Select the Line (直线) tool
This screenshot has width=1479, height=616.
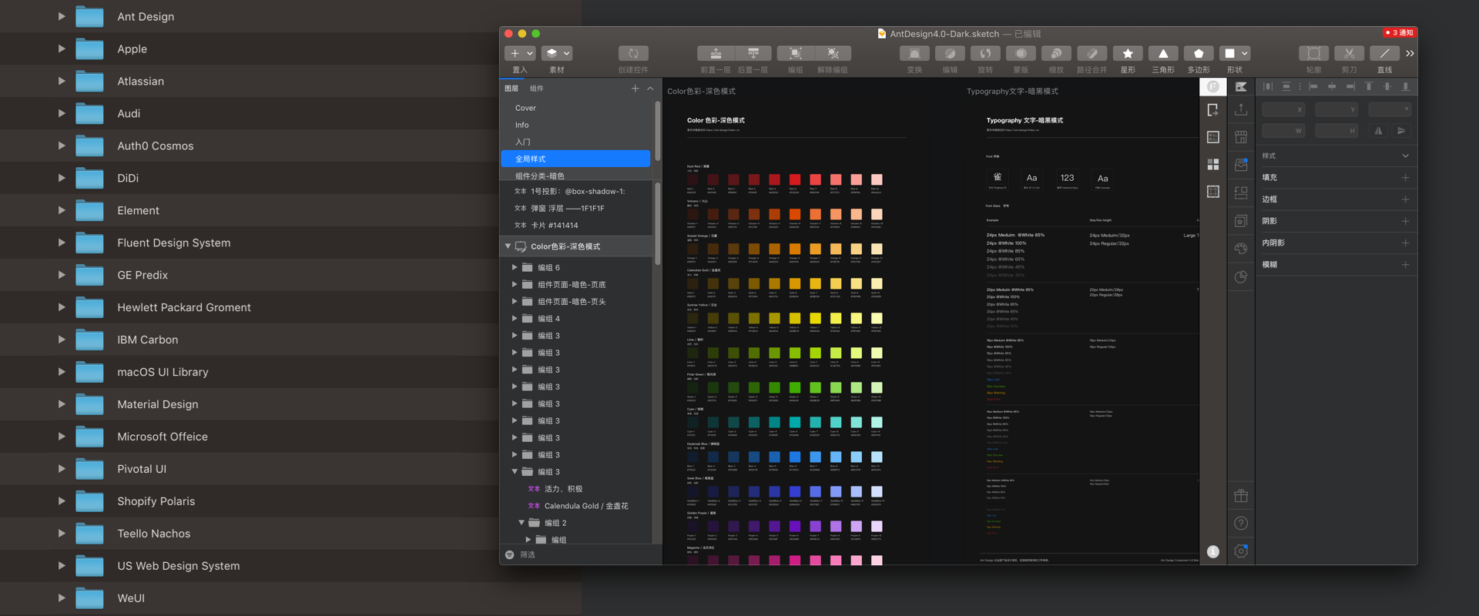(x=1384, y=53)
